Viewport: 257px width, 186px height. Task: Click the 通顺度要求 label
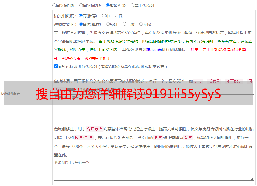pos(65,25)
